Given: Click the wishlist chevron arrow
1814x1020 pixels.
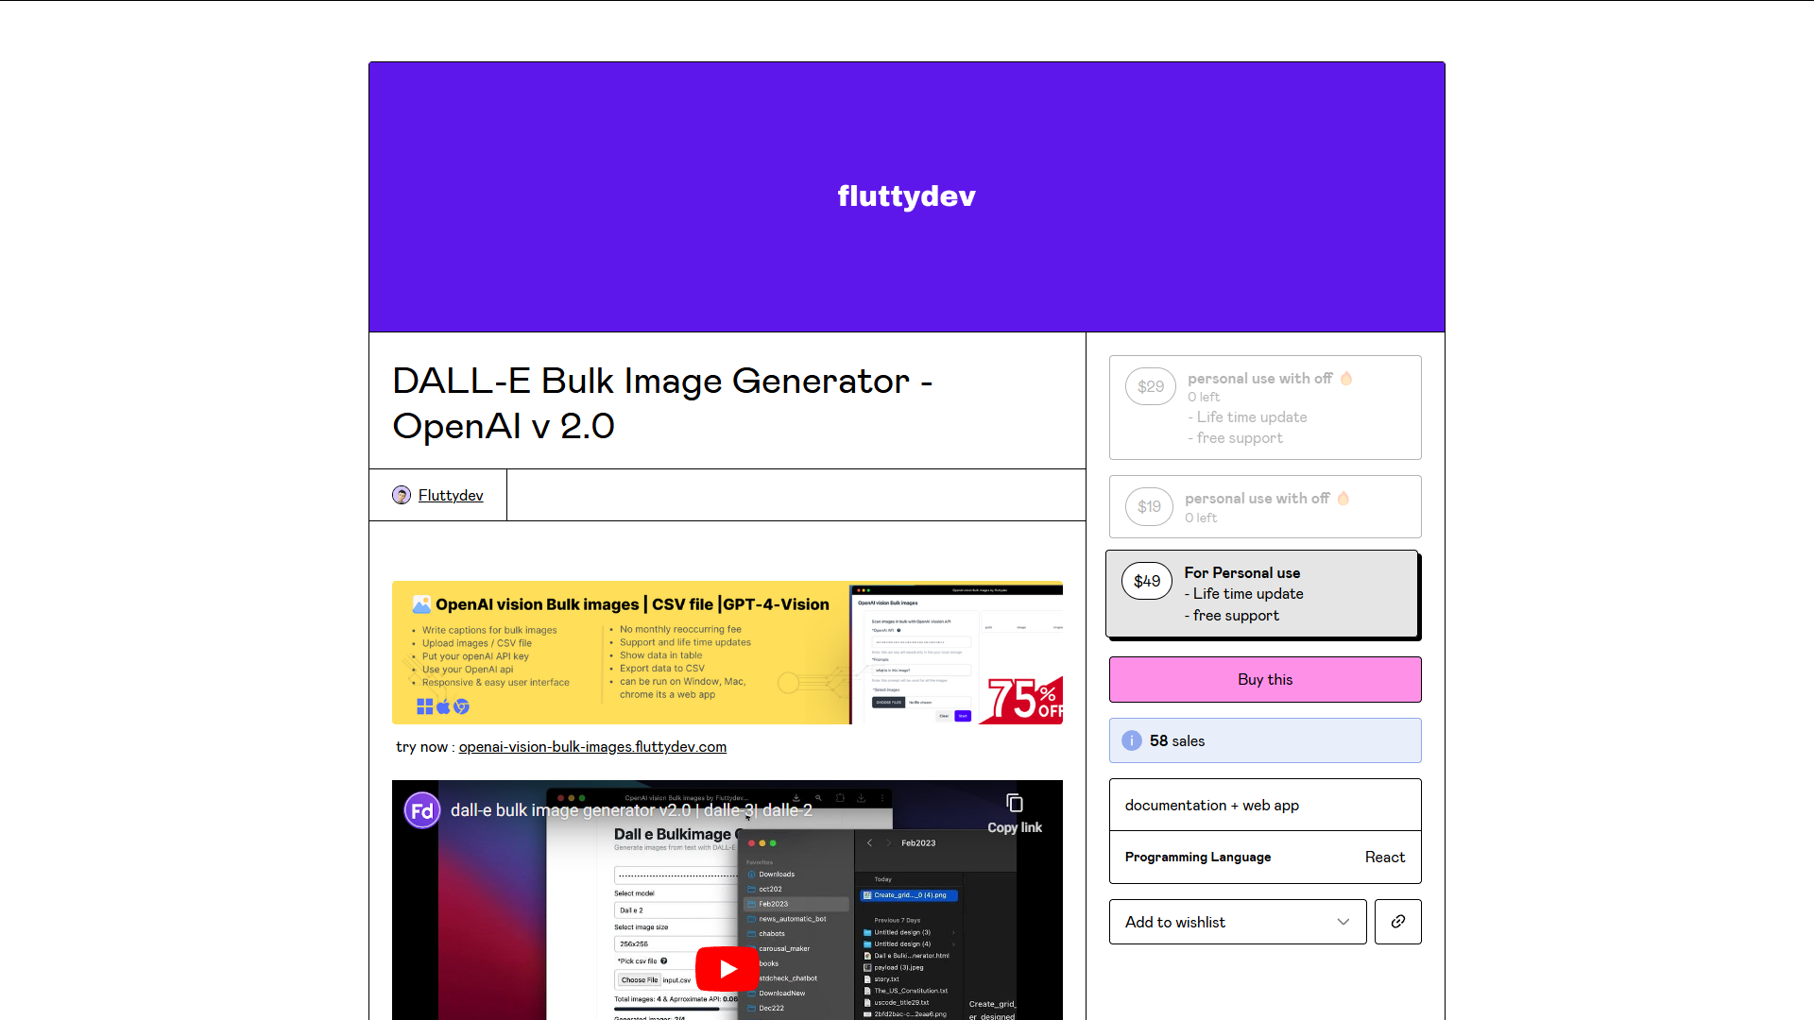Looking at the screenshot, I should (x=1343, y=922).
